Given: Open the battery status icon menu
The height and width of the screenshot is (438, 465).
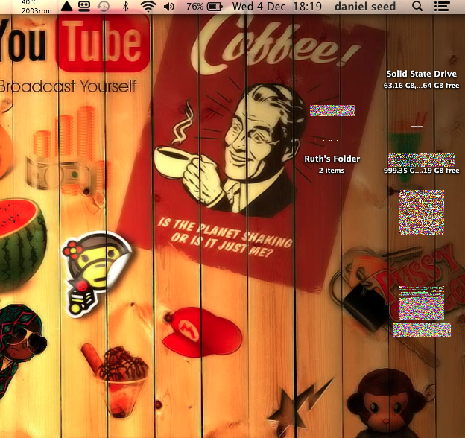Looking at the screenshot, I should (215, 7).
